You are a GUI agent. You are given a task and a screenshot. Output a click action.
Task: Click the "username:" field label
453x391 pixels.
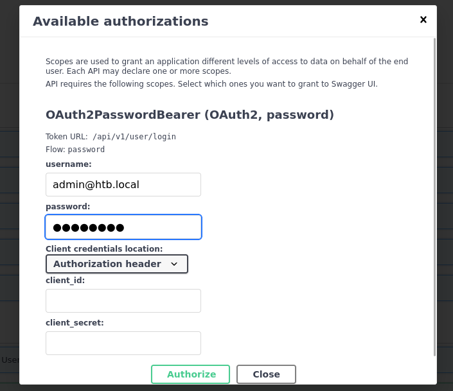pos(69,164)
